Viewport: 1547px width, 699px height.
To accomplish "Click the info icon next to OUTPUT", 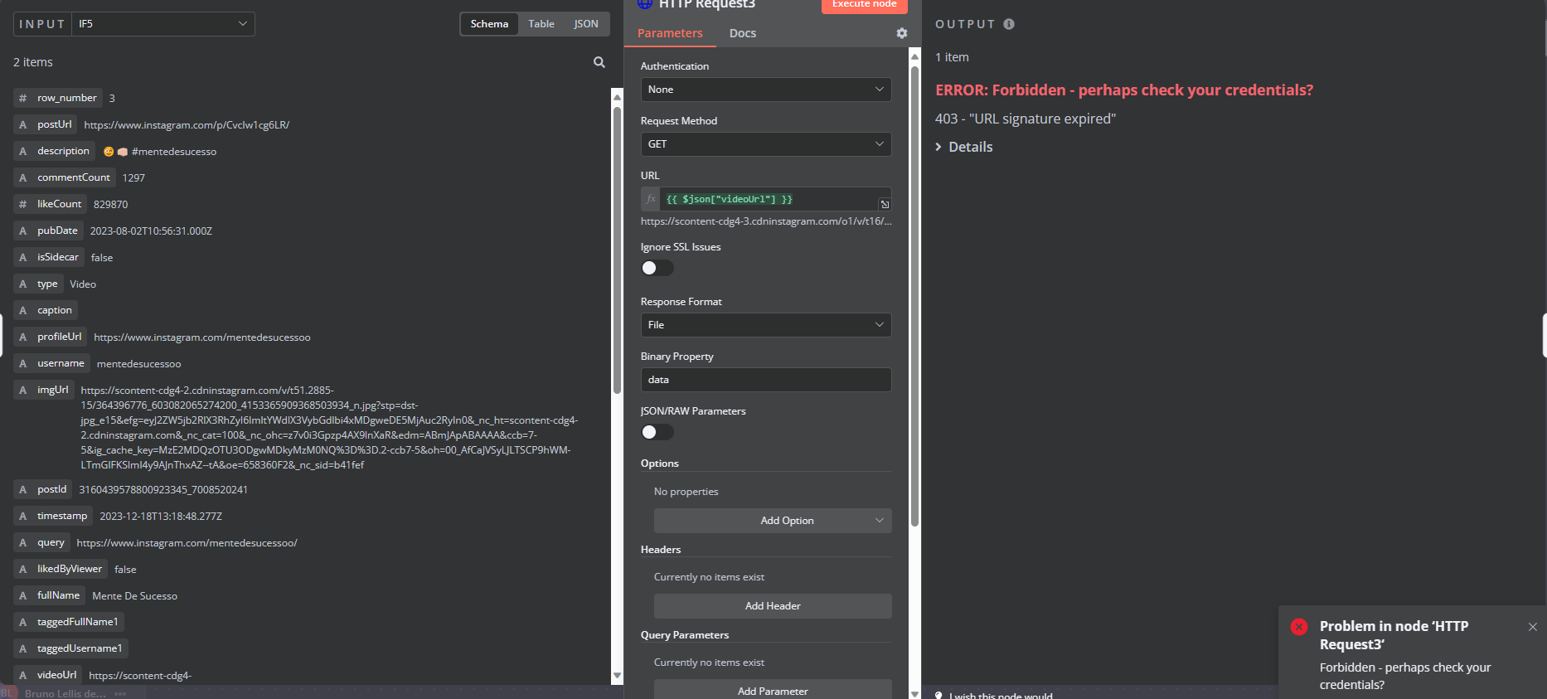I will [x=1008, y=24].
